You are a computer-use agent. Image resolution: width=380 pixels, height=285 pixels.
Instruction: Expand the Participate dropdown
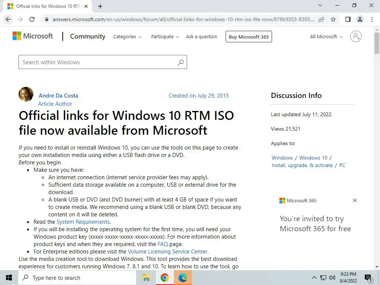click(165, 37)
